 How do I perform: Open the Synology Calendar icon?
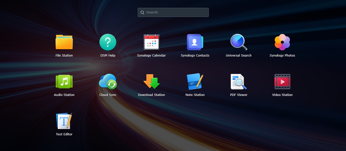[x=151, y=42]
